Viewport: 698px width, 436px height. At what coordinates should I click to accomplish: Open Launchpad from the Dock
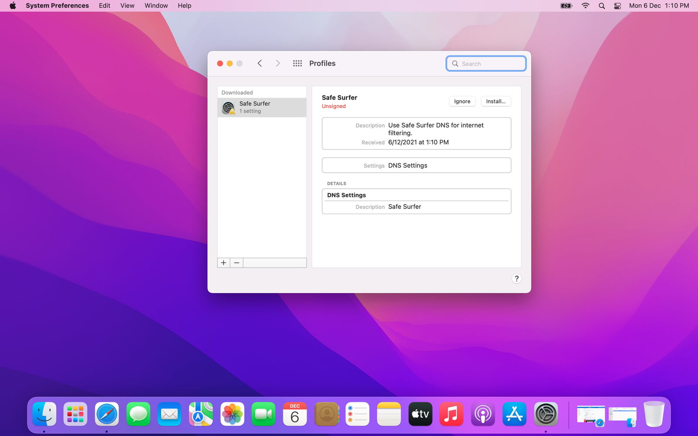75,414
